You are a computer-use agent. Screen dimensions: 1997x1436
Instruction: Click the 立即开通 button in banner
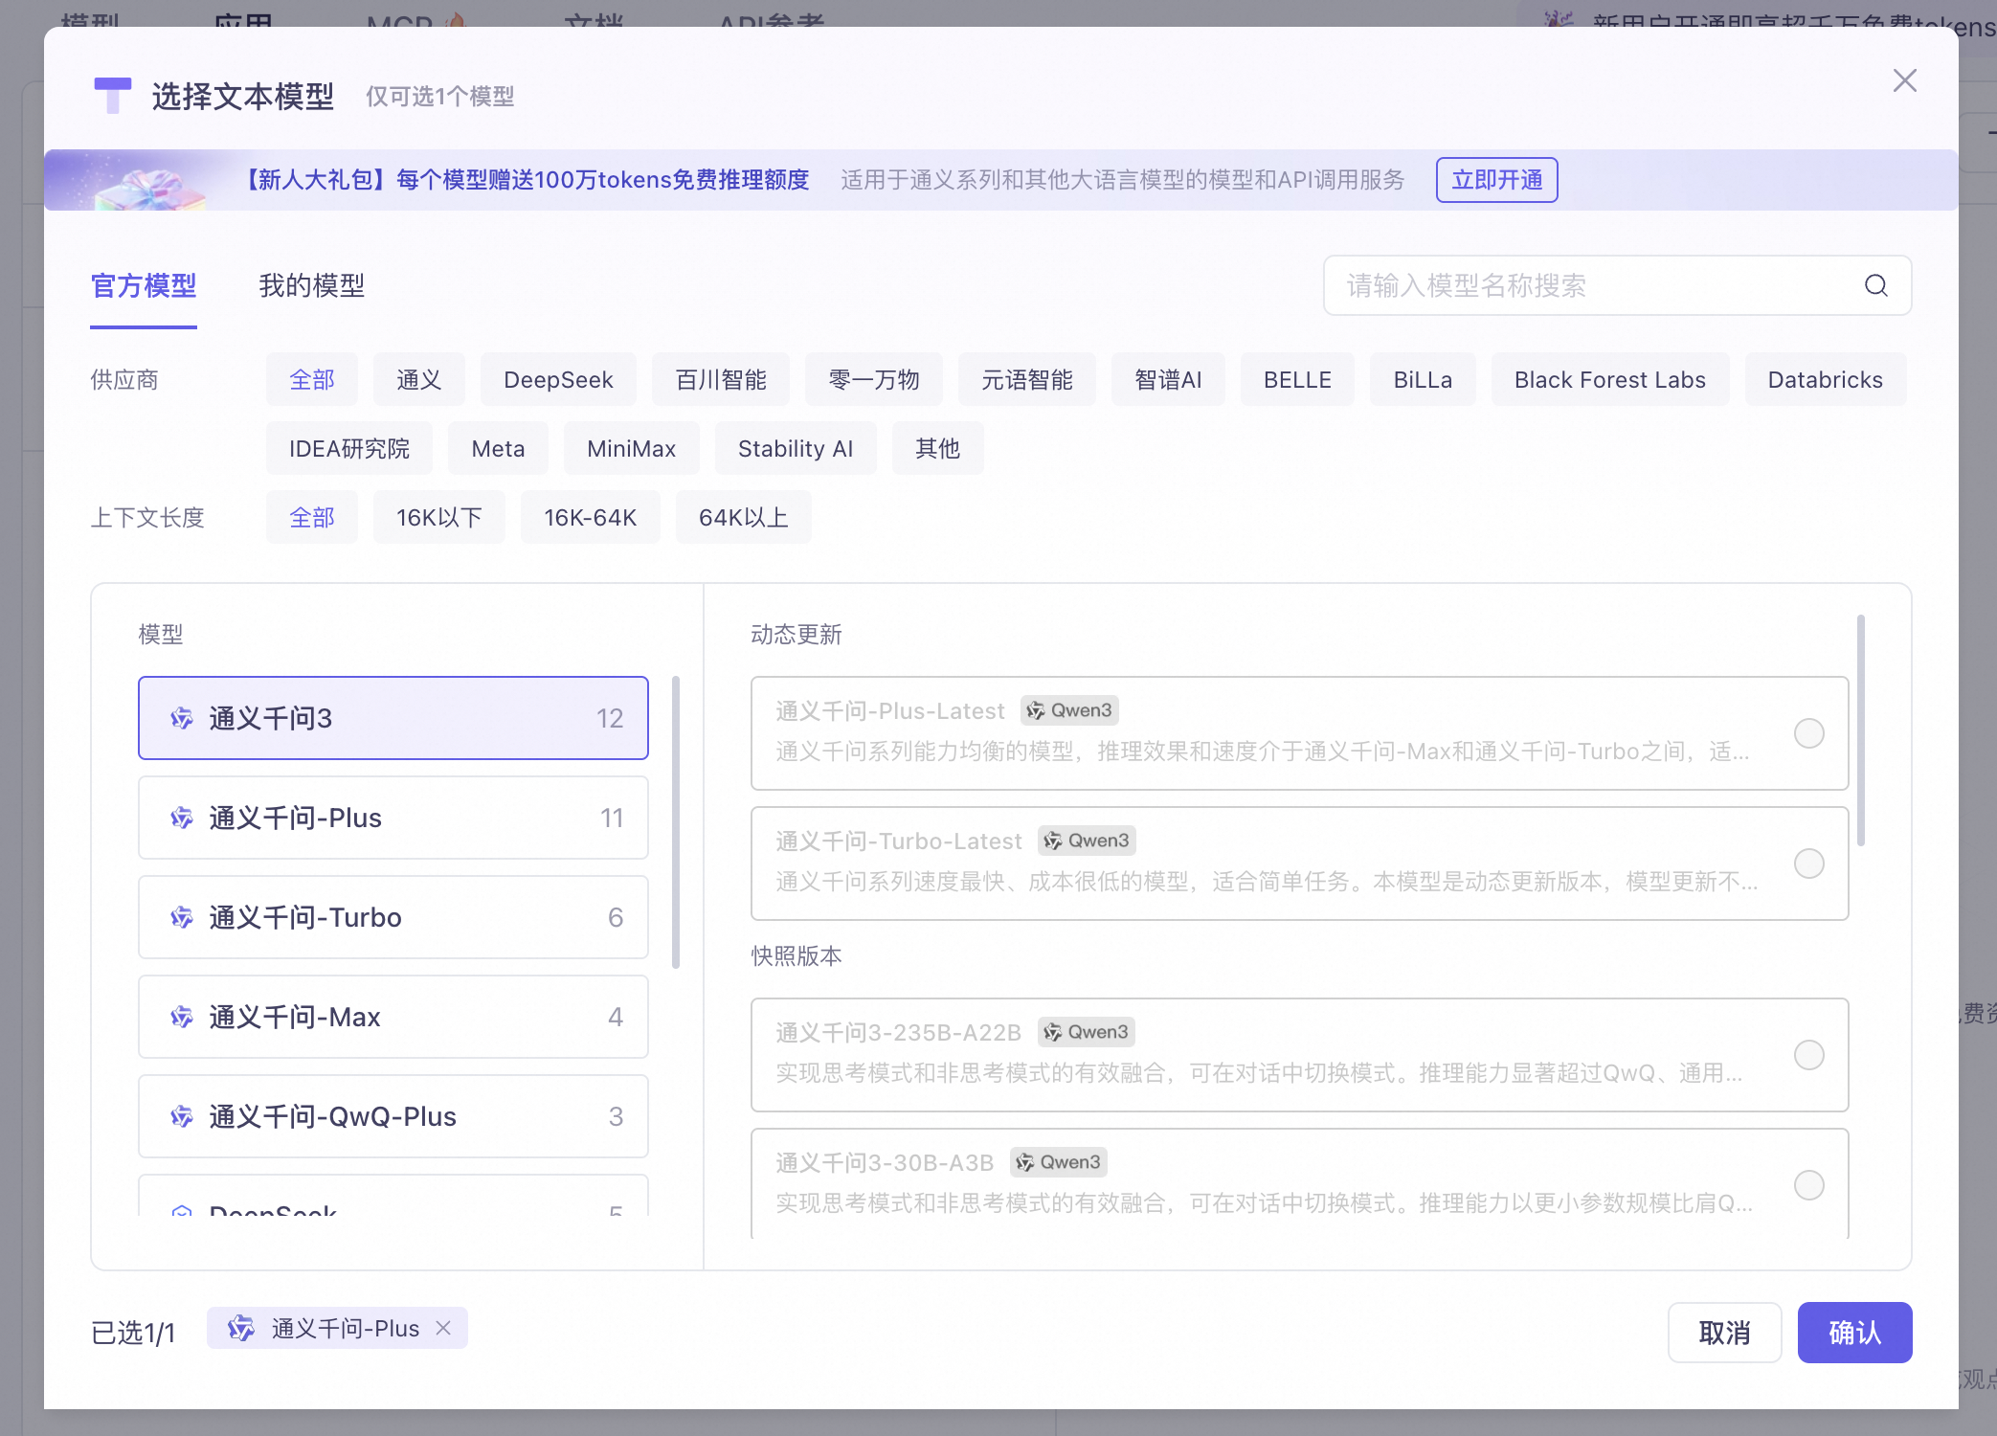(x=1497, y=180)
